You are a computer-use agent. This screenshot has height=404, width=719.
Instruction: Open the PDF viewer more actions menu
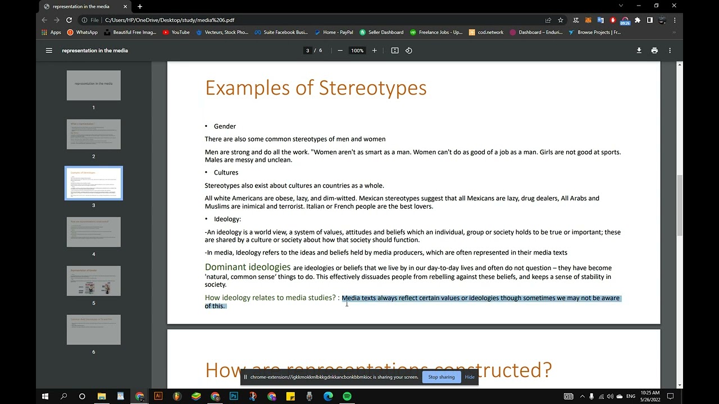[x=670, y=50]
